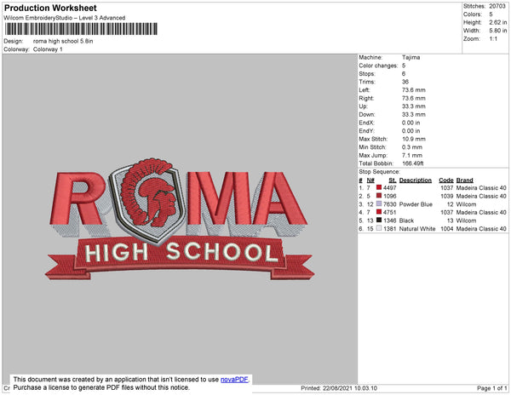The height and width of the screenshot is (395, 511).
Task: Click the 'Colorway 1' value
Action: click(48, 49)
